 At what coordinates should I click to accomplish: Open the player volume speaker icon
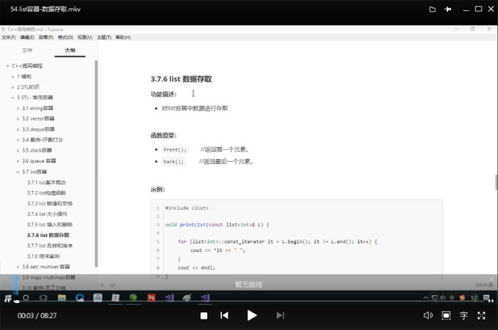point(428,315)
